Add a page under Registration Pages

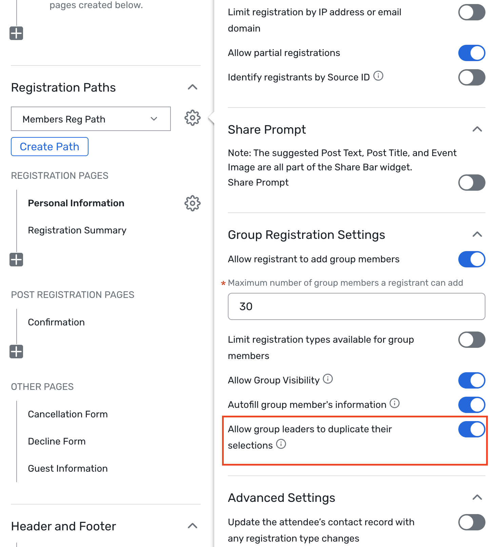coord(16,260)
